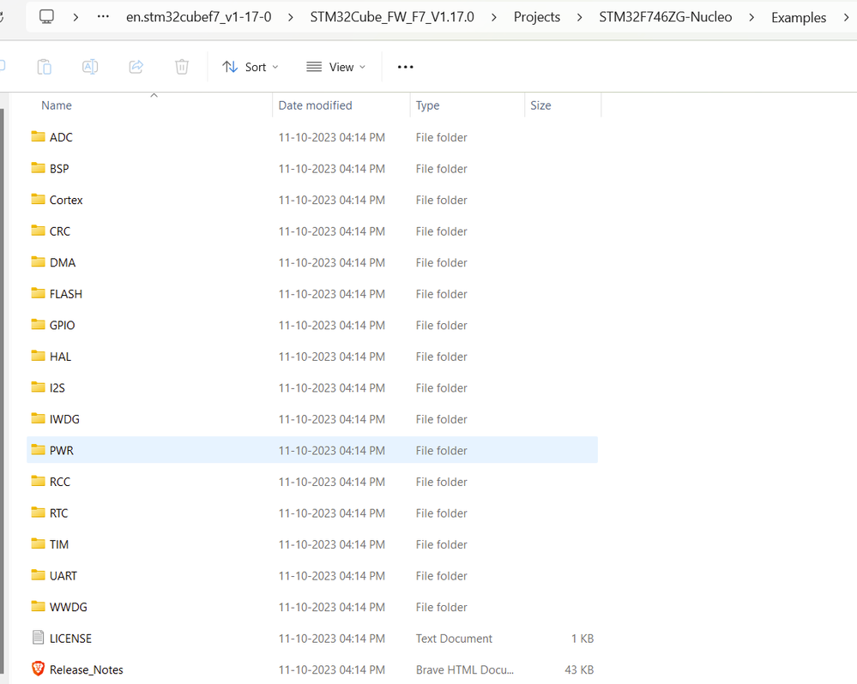
Task: Select the WWDG folder icon
Action: tap(39, 606)
